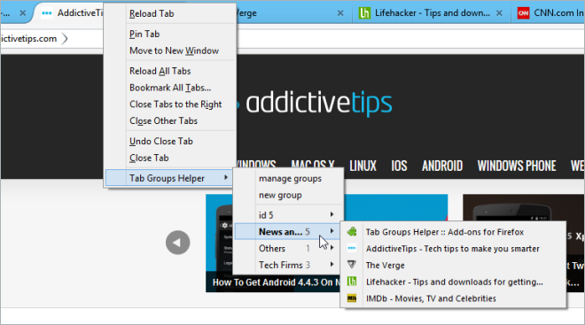Expand the Others group arrow
The height and width of the screenshot is (325, 585).
pyautogui.click(x=331, y=247)
